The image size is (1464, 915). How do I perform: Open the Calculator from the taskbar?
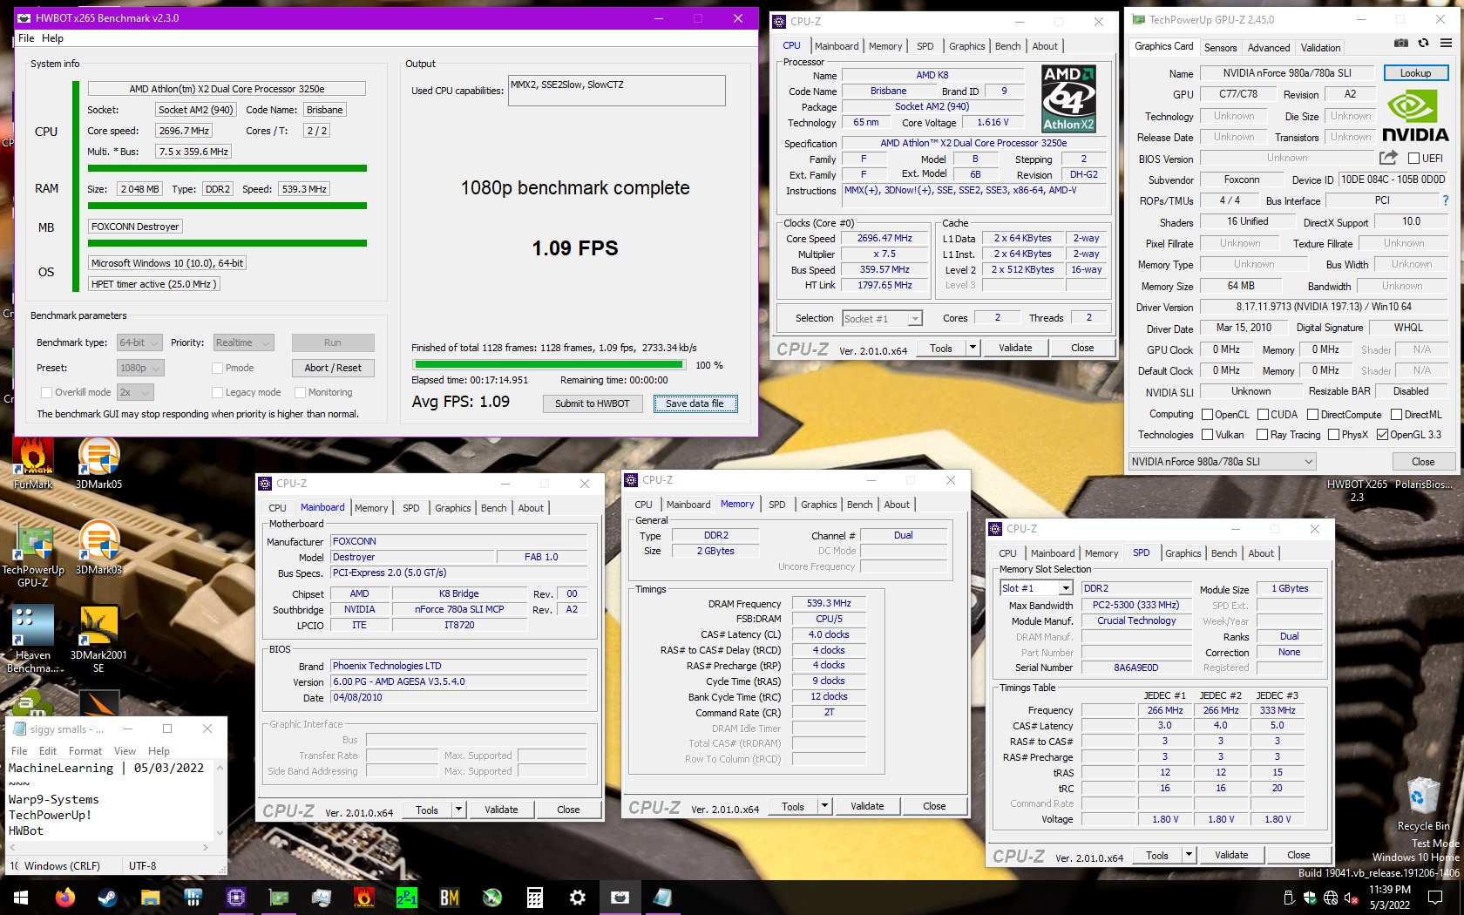pos(535,898)
